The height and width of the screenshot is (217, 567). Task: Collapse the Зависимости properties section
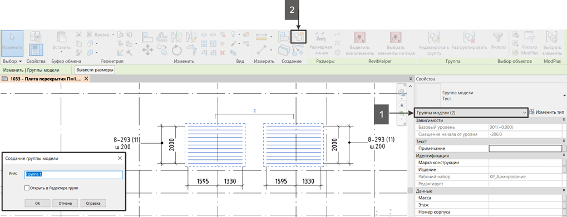click(564, 120)
